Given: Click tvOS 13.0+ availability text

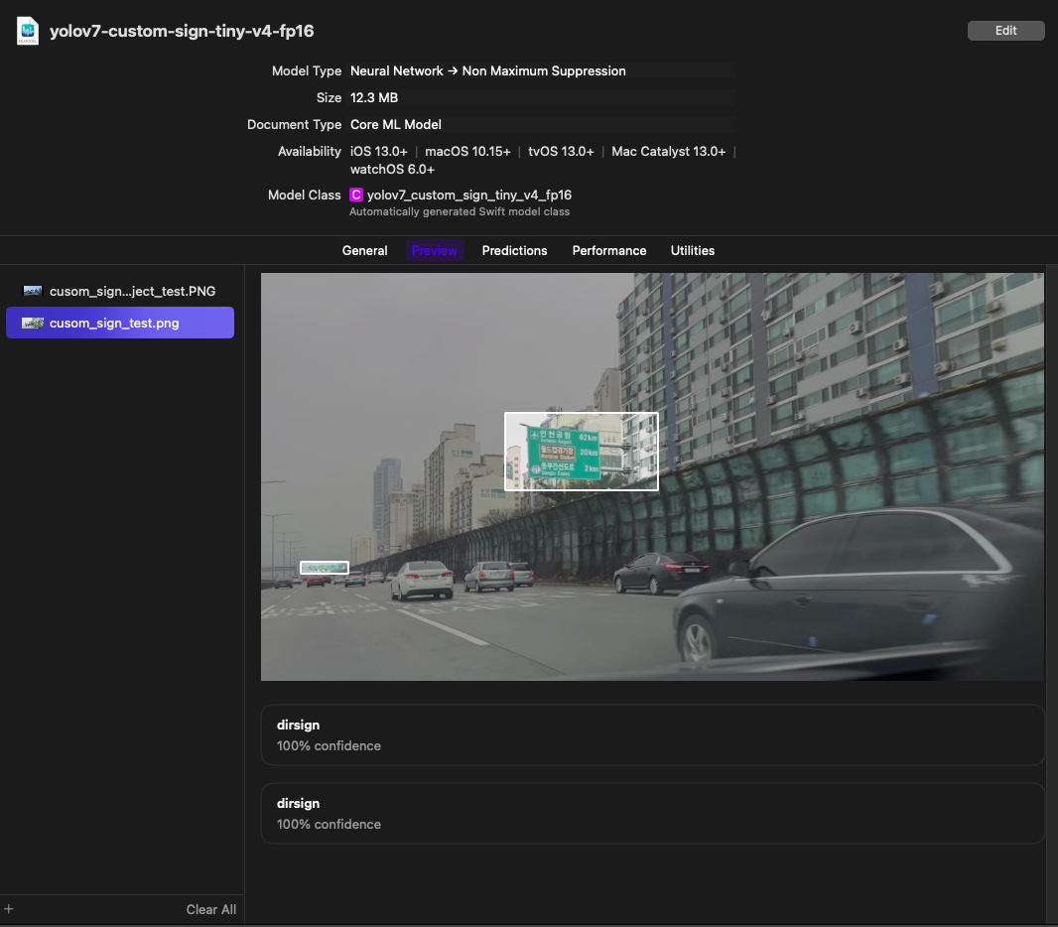Looking at the screenshot, I should (x=561, y=151).
